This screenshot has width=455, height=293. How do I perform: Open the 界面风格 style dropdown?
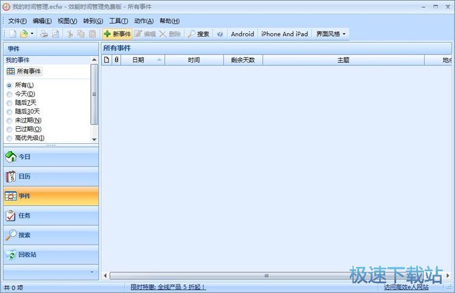[331, 34]
